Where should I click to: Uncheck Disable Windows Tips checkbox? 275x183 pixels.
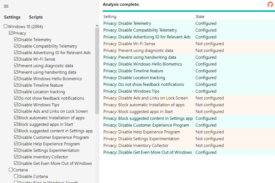(16, 105)
